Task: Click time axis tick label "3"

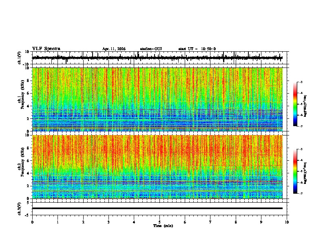Action: coord(108,222)
